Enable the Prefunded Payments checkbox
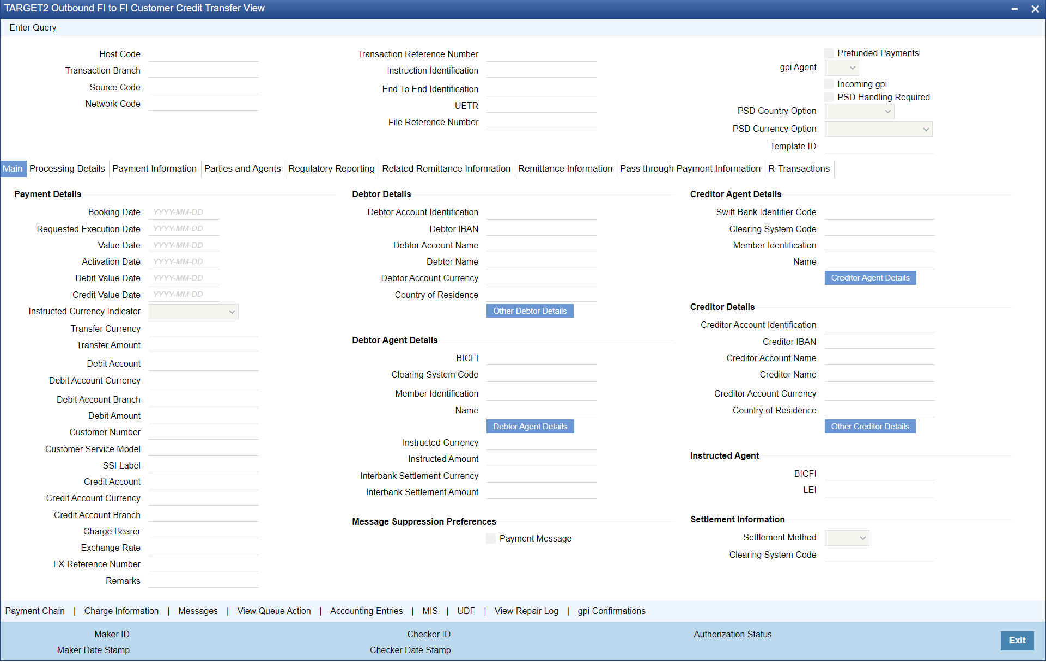 pyautogui.click(x=829, y=53)
